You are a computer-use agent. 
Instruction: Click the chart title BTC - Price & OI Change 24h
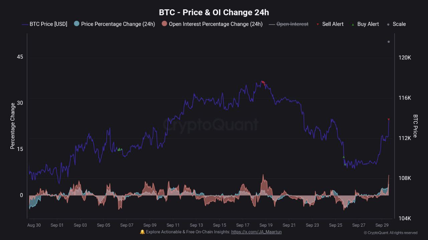pos(214,12)
